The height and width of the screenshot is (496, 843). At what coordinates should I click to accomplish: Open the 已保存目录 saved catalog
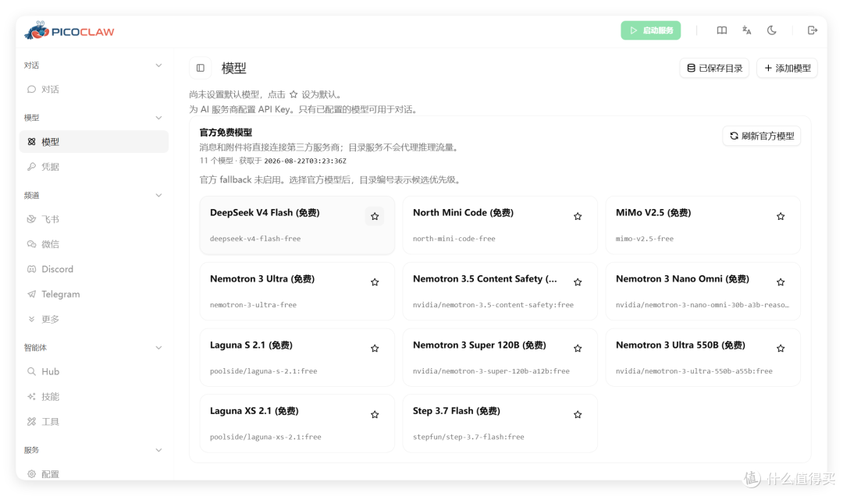coord(714,69)
